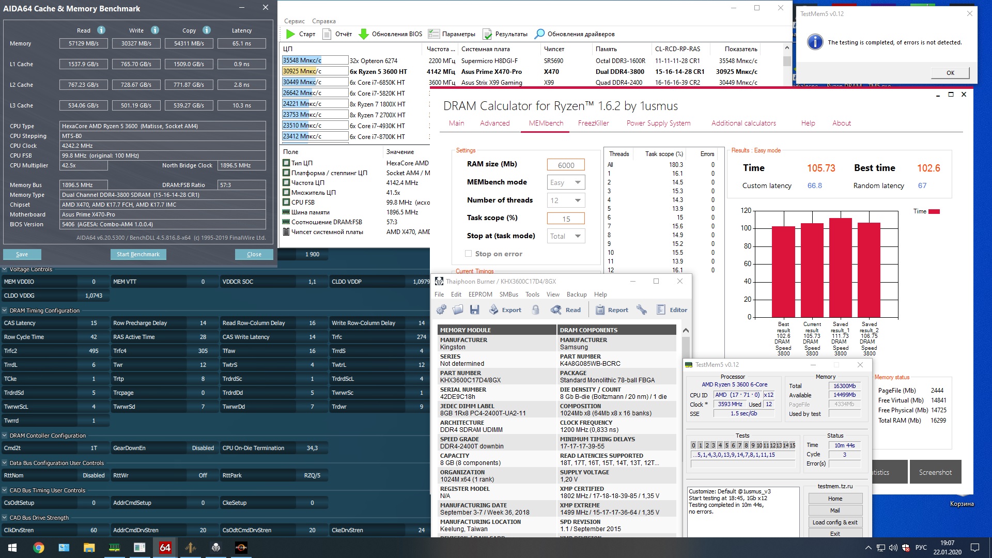
Task: Enable the Stop on error checkbox
Action: coord(468,254)
